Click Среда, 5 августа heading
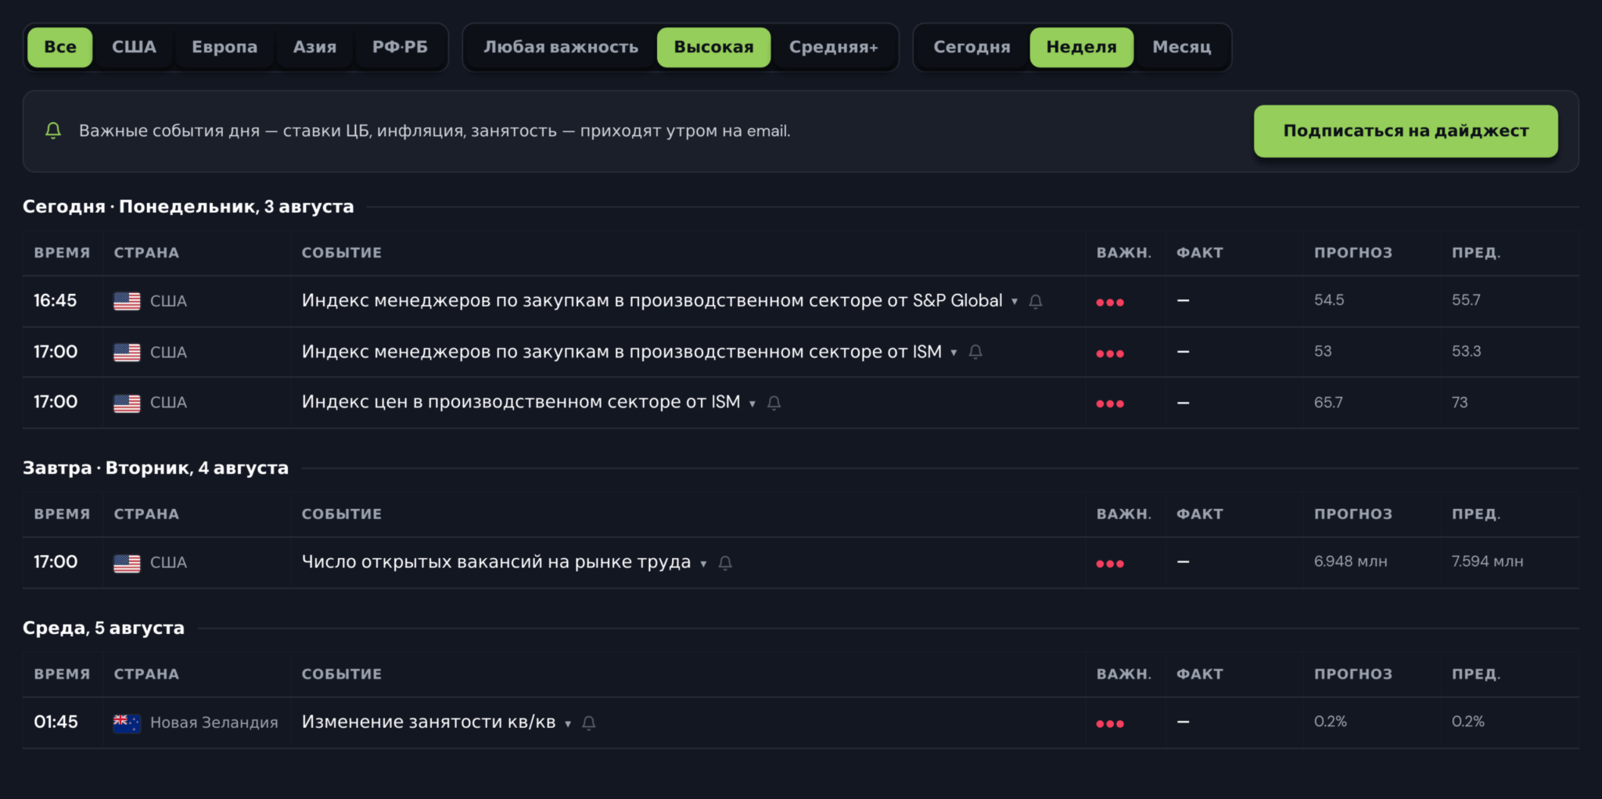The width and height of the screenshot is (1602, 799). 103,628
